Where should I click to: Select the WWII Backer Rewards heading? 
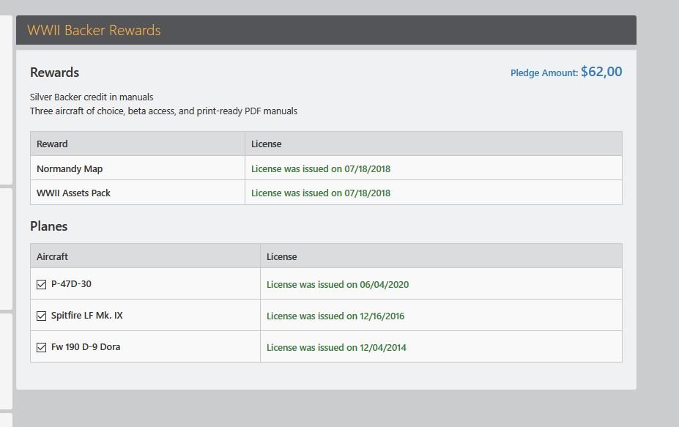click(94, 30)
